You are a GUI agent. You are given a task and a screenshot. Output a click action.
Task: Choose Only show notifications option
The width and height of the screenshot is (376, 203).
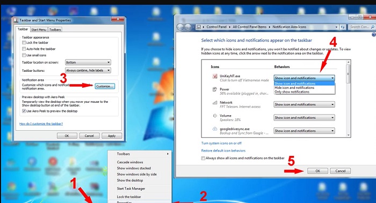(x=304, y=92)
